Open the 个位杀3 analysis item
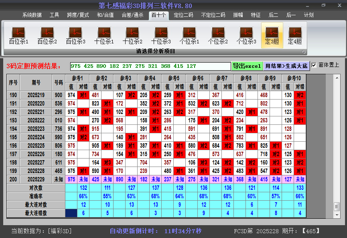This screenshot has width=347, height=238. 246,35
